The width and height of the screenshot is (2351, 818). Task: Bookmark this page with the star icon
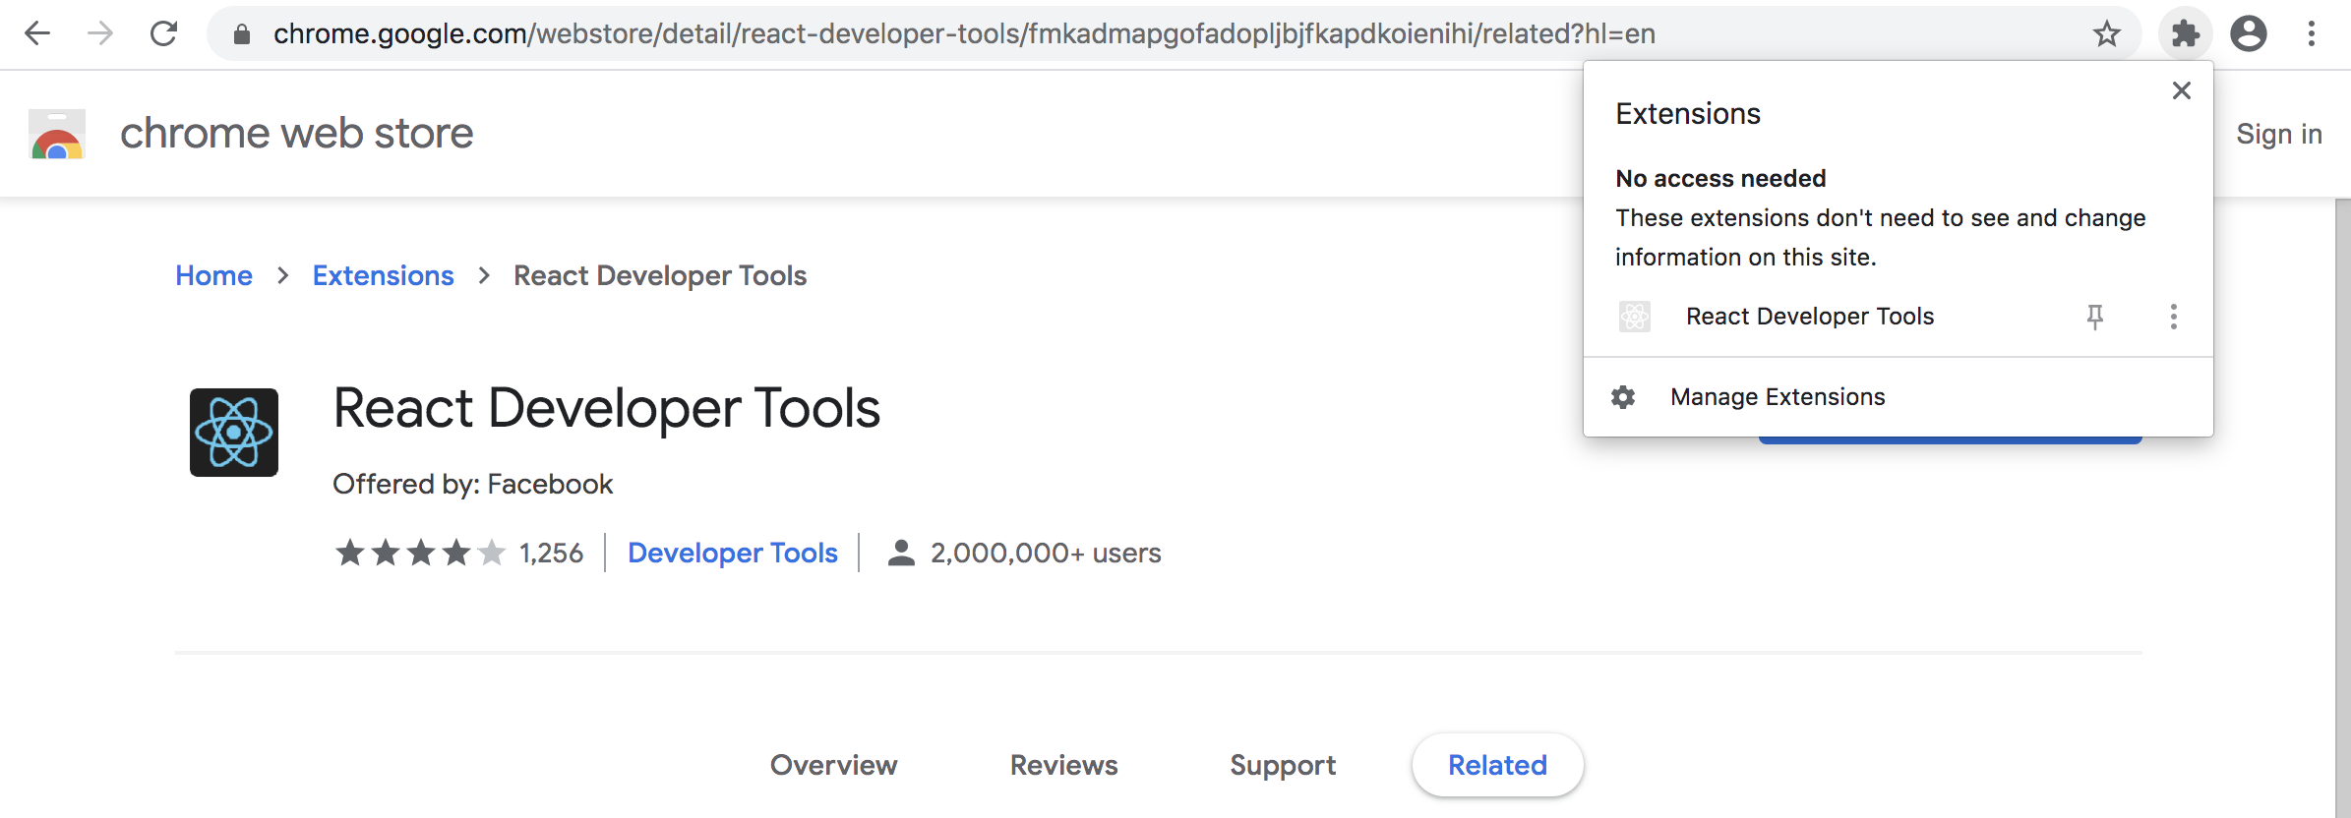pos(2106,34)
